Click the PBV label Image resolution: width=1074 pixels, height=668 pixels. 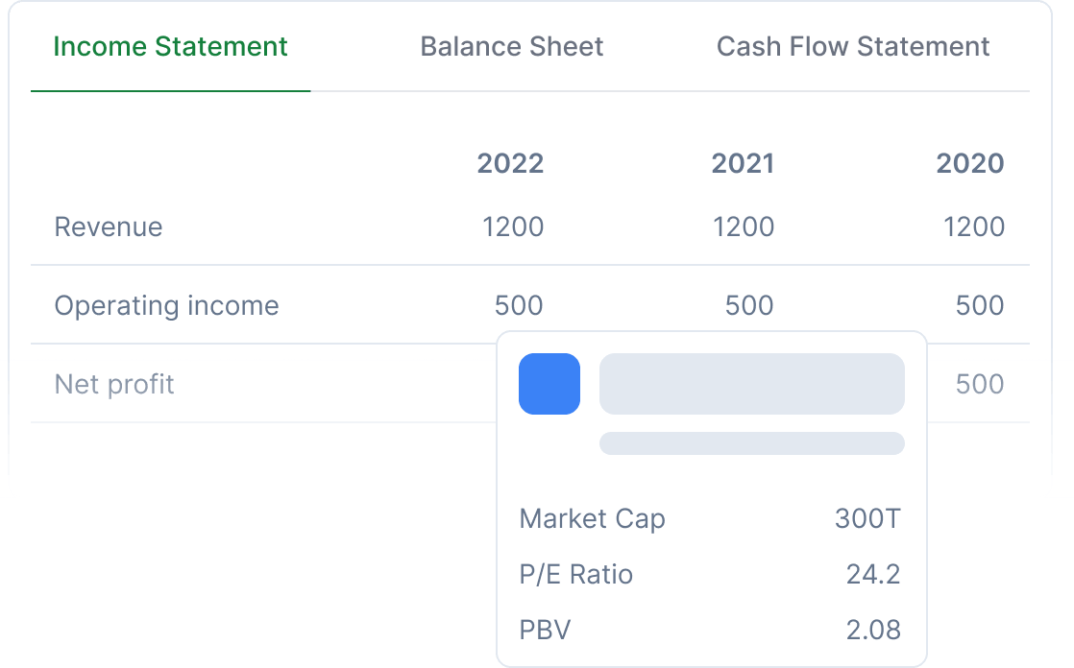coord(545,631)
